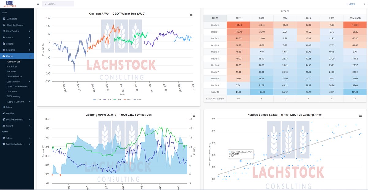Expand the Training Materials submenu arrow
This screenshot has width=368, height=190.
click(x=30, y=144)
